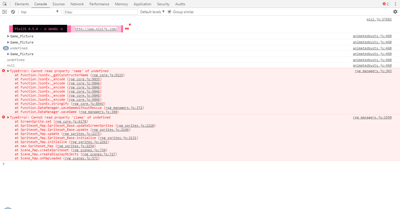Click into the console Filter field
Image resolution: width=400 pixels, height=209 pixels.
click(101, 12)
